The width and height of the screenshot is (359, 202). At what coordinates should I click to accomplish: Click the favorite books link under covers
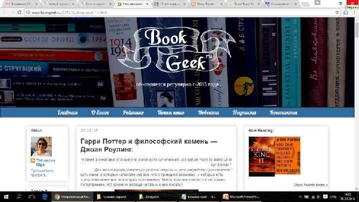pyautogui.click(x=311, y=185)
